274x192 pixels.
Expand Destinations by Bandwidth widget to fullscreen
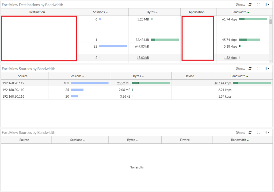click(x=258, y=5)
